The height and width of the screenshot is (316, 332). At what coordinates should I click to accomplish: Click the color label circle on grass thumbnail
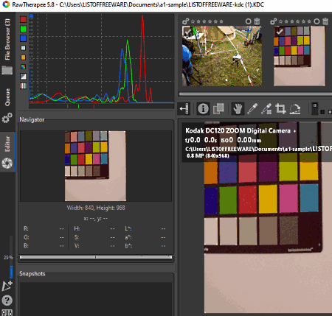(249, 21)
